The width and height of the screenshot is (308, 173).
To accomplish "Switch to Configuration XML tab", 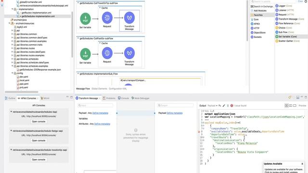I will pos(117,88).
